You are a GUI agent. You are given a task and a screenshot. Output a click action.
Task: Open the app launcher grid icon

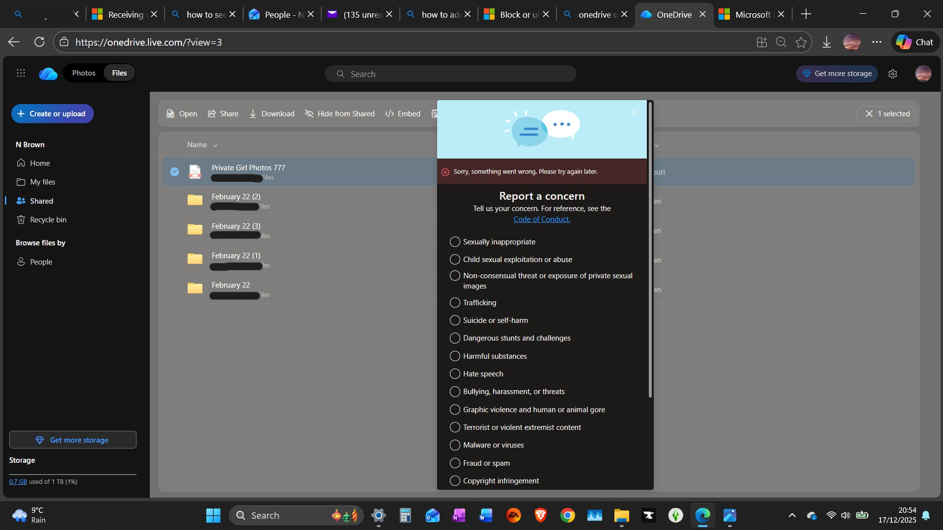click(21, 73)
